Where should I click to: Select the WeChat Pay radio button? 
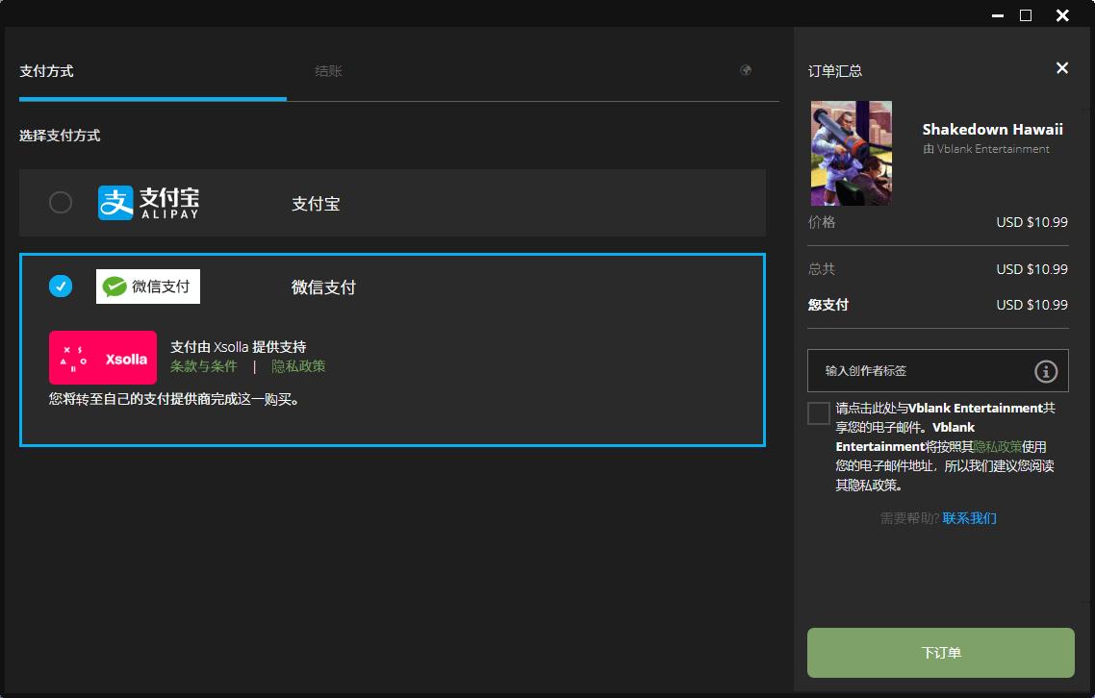coord(61,287)
